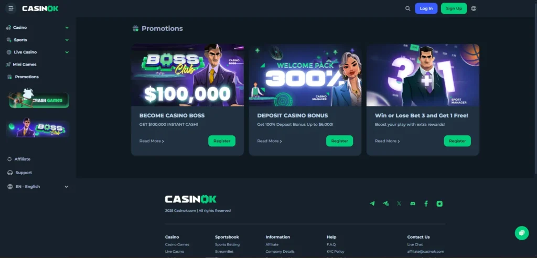Collapse sidebar using the hamburger menu icon
537x258 pixels.
10,8
